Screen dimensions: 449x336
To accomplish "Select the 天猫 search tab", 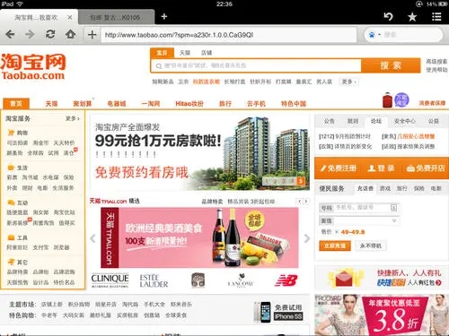I will point(185,53).
